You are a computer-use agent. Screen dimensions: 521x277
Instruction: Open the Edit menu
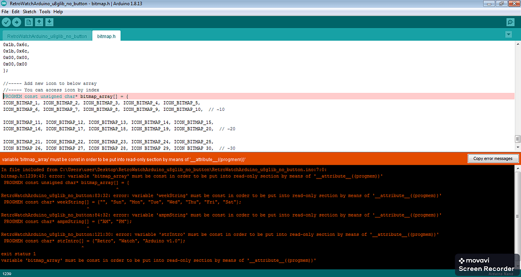coord(16,12)
